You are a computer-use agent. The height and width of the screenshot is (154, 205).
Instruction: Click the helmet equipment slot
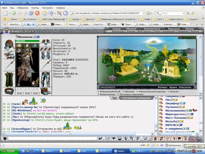click(9, 45)
